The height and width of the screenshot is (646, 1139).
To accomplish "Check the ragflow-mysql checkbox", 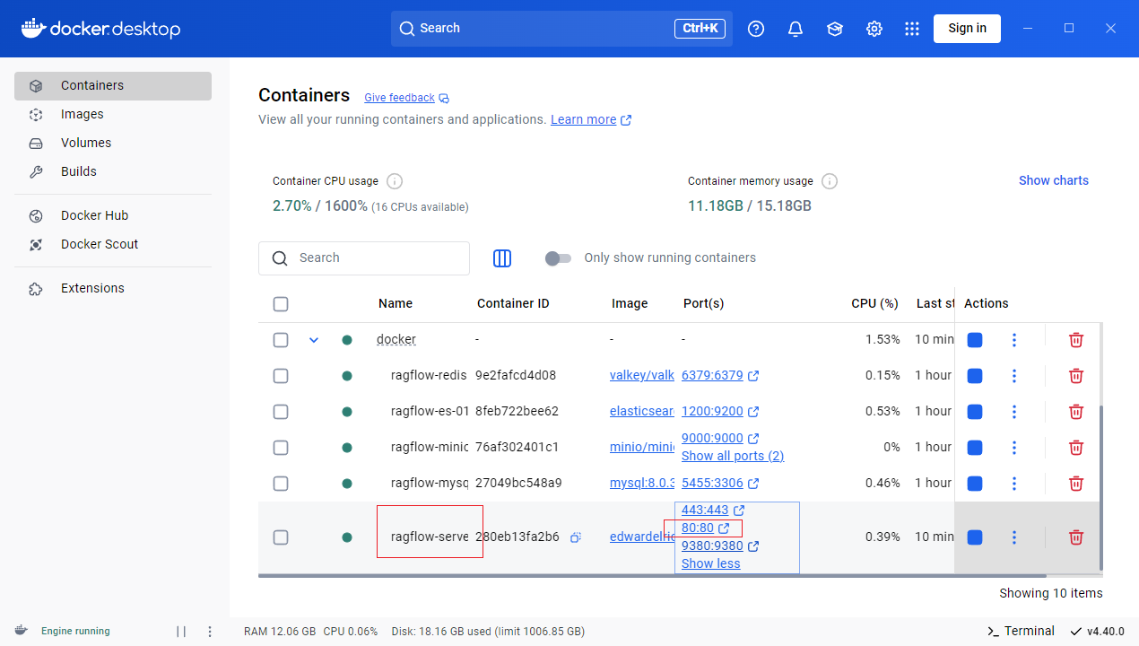I will pos(281,484).
